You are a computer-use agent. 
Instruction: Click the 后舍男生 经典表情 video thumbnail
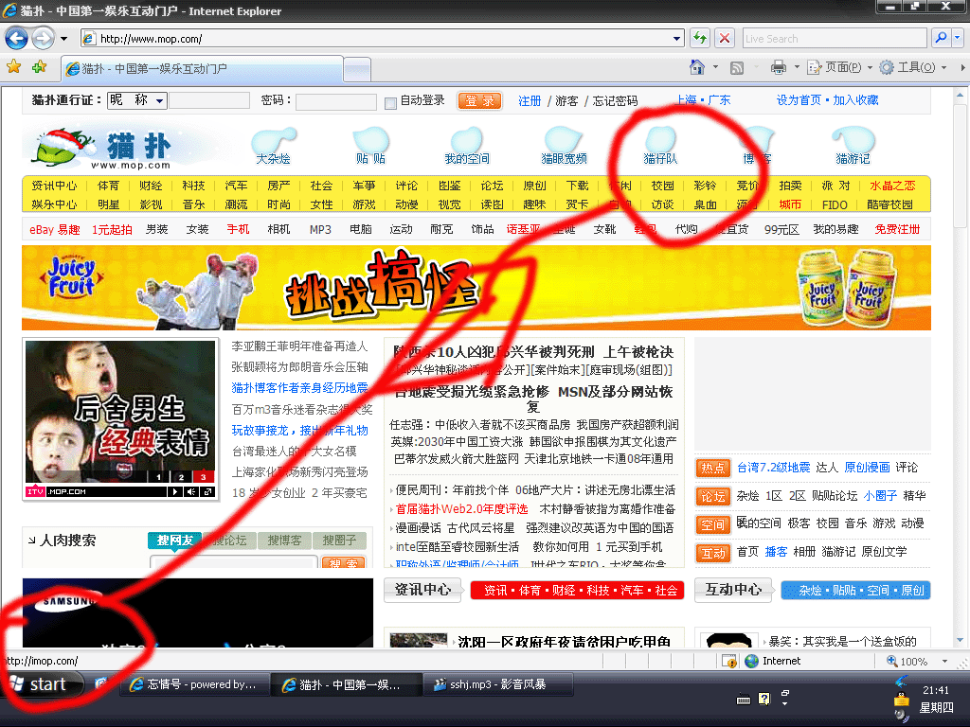120,412
